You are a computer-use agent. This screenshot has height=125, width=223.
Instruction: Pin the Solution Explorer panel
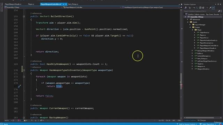click(218, 4)
